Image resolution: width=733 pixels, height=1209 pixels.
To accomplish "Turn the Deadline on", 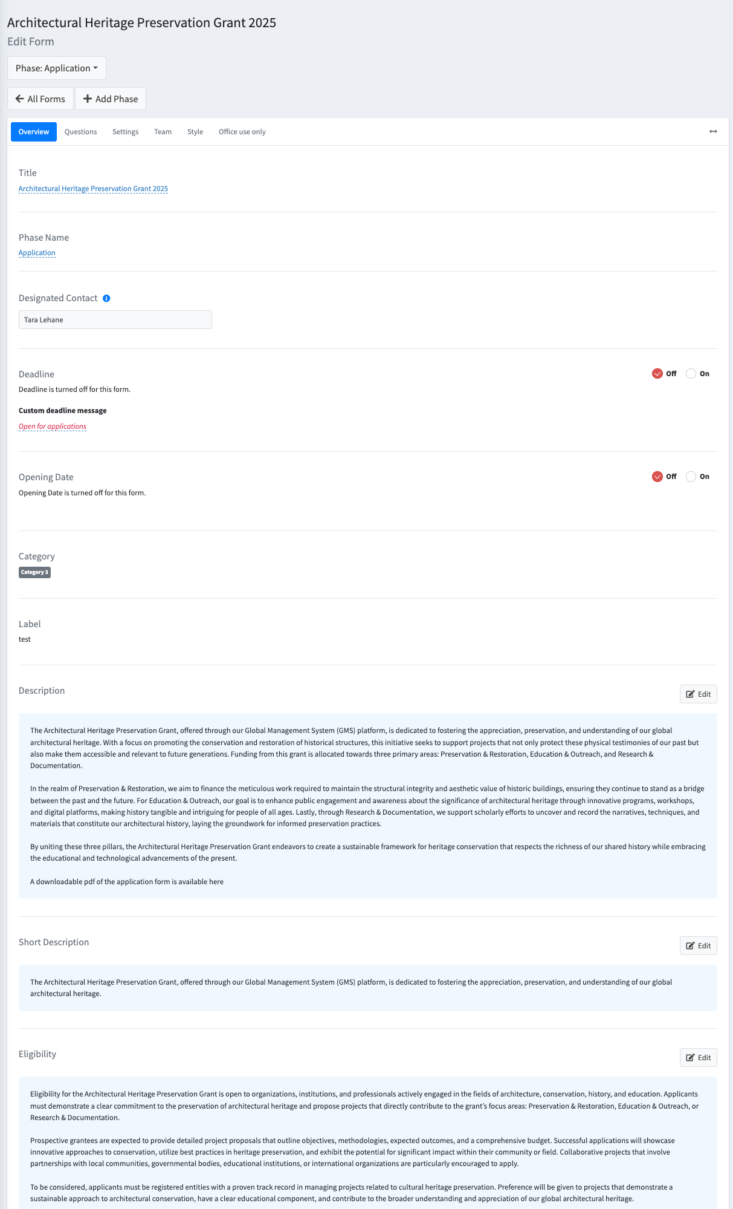I will (x=691, y=374).
